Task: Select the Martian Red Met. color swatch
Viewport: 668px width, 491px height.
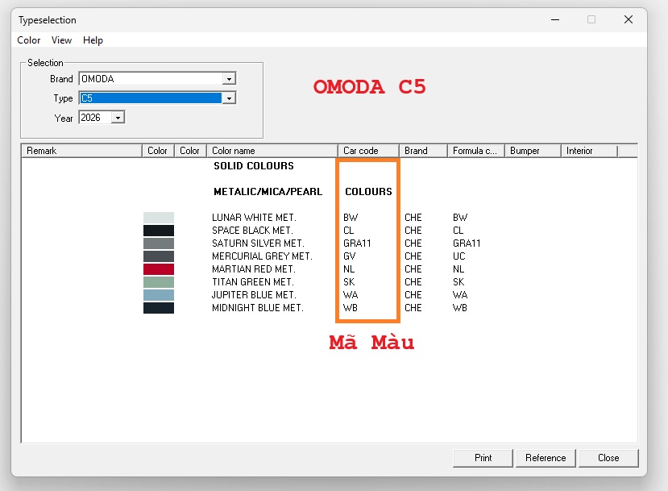Action: coord(159,269)
